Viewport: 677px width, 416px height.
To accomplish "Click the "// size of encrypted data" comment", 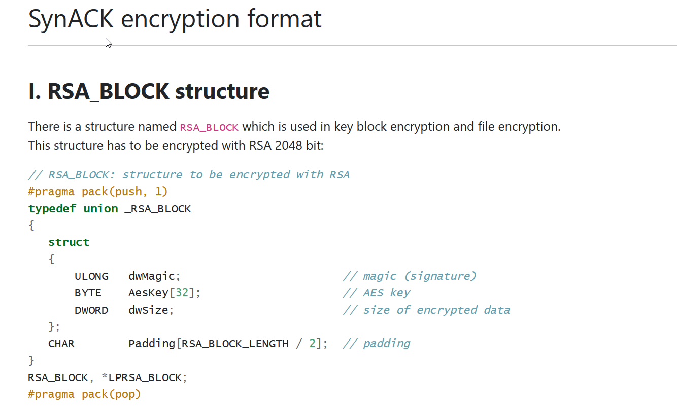I will coord(426,310).
